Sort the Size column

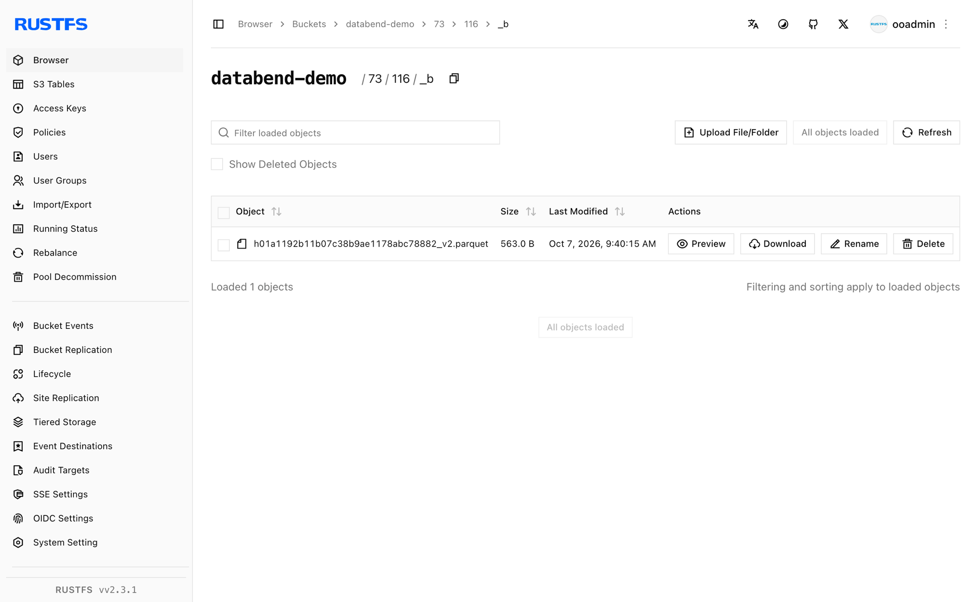531,211
